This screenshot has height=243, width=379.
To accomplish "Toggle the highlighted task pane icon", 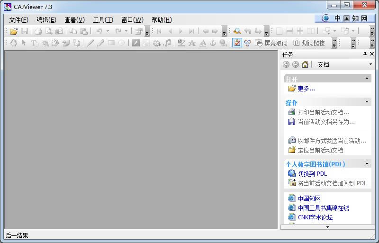I will tap(237, 43).
